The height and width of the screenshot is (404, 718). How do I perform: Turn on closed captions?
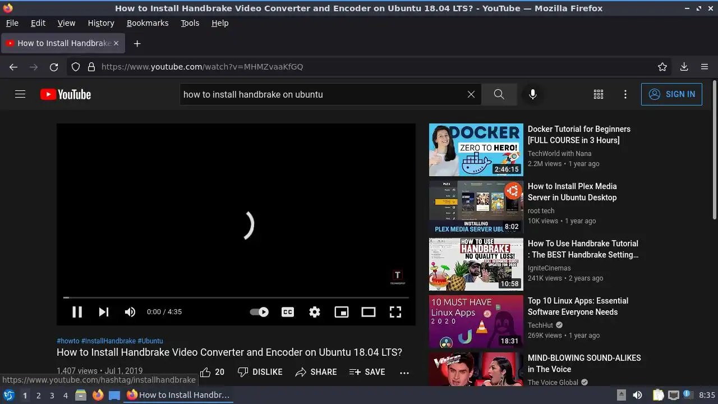click(x=288, y=312)
